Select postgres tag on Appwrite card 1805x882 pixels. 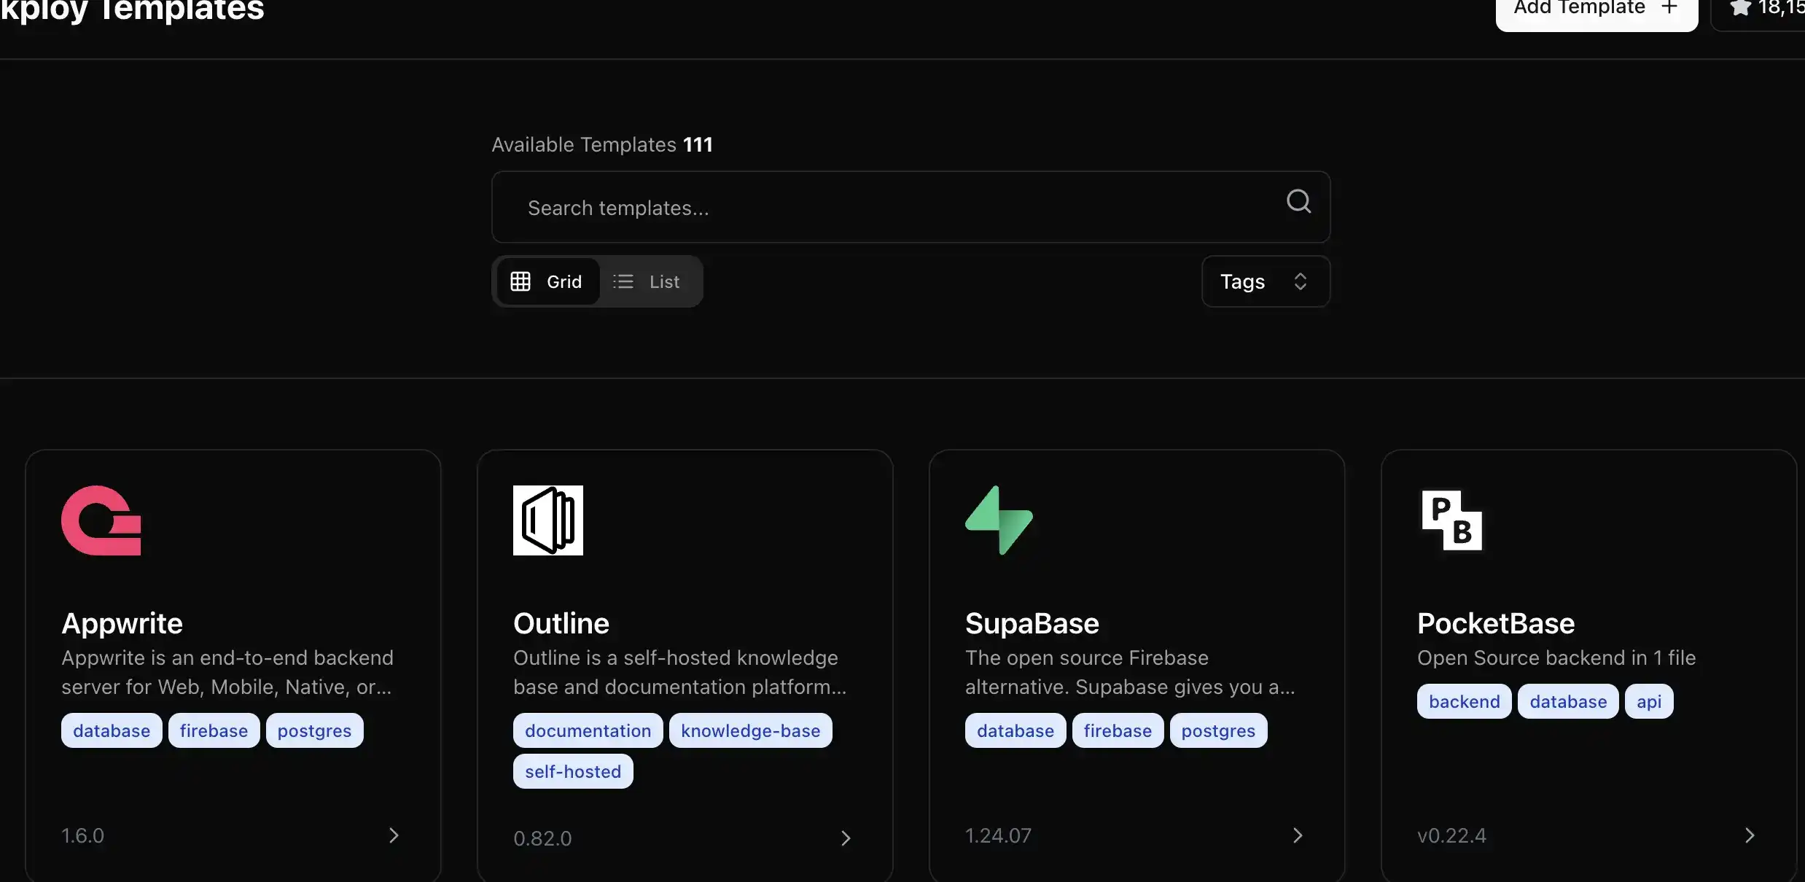click(x=314, y=730)
